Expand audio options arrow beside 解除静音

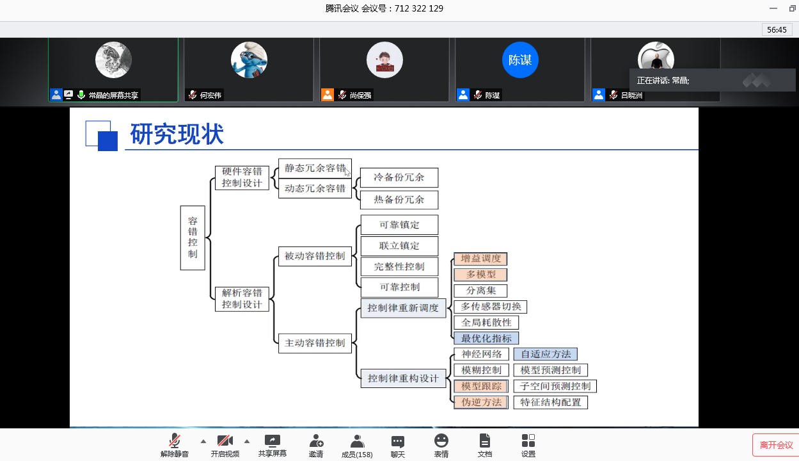tap(203, 441)
